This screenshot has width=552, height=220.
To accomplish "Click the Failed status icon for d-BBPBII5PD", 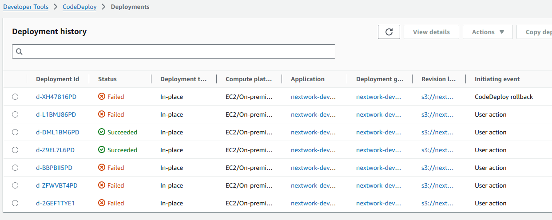I will point(101,168).
